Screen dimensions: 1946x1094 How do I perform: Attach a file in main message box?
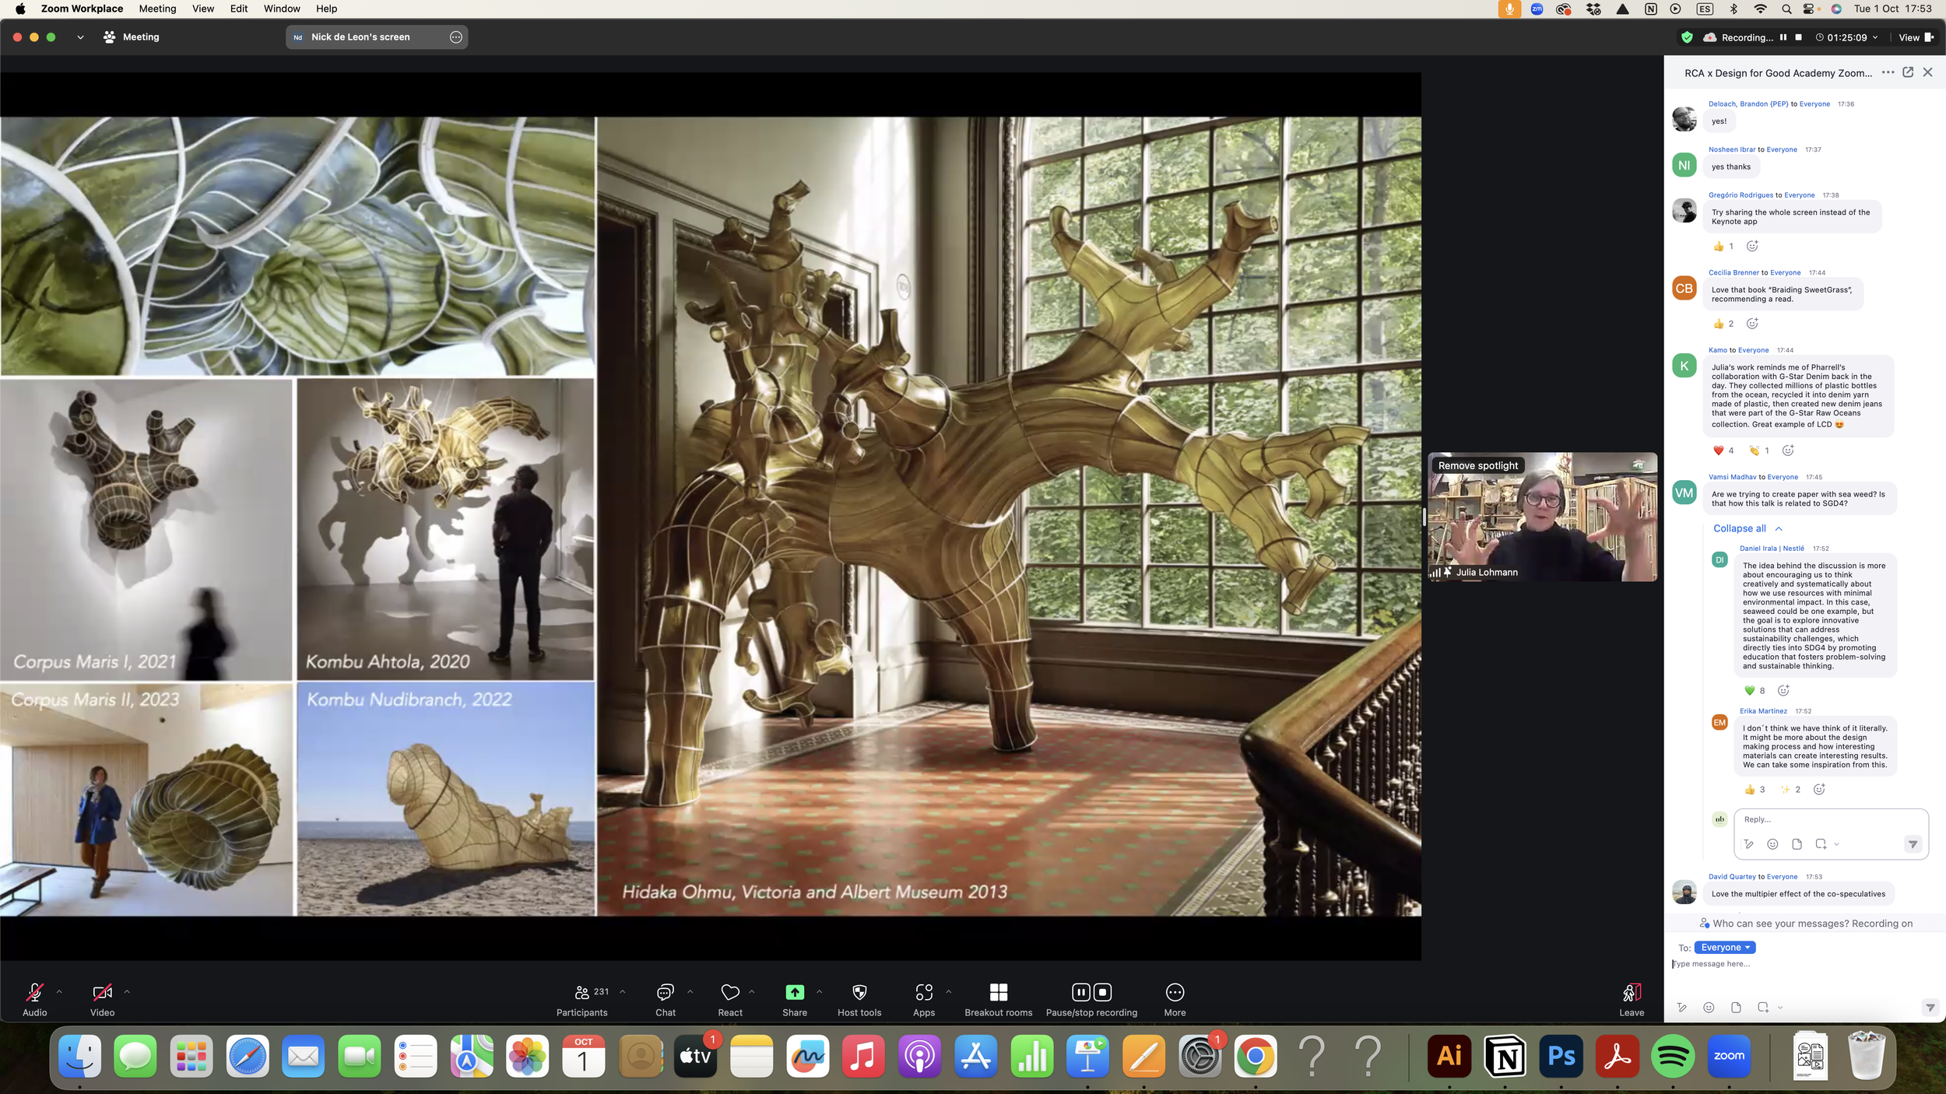coord(1736,1008)
